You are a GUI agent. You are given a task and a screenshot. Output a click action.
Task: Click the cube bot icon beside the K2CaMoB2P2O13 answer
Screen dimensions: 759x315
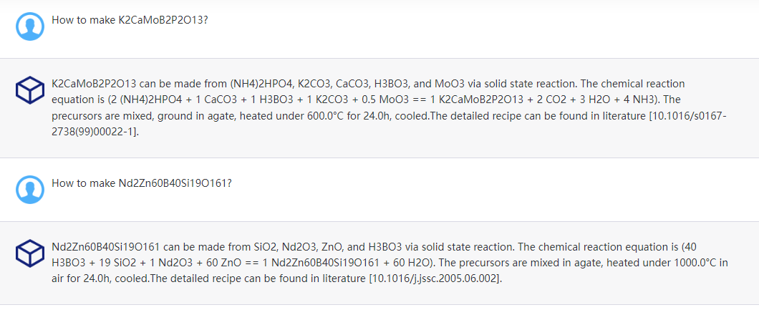point(30,90)
